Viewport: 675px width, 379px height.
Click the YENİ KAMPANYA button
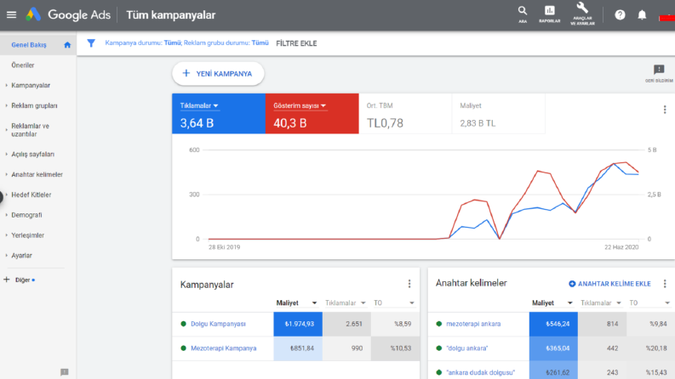click(218, 73)
